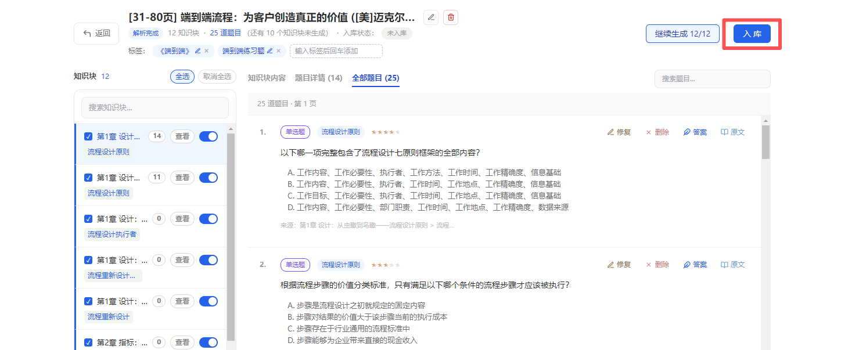Switch to the 题目详情 (14) tab
The height and width of the screenshot is (350, 859).
[x=319, y=78]
